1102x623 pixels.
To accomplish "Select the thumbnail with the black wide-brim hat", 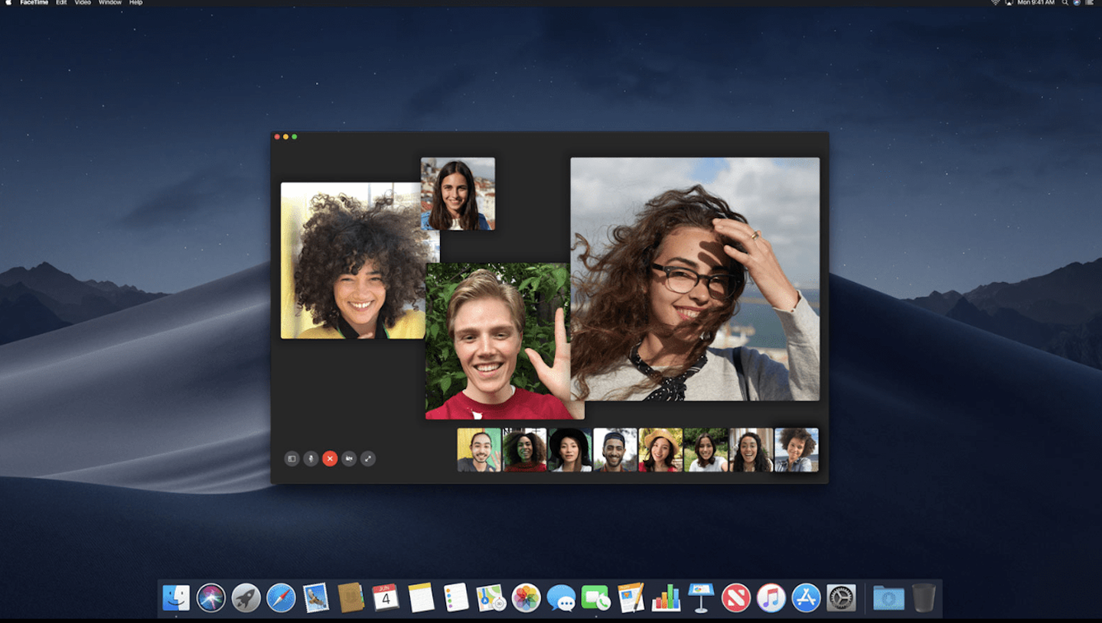I will [569, 449].
